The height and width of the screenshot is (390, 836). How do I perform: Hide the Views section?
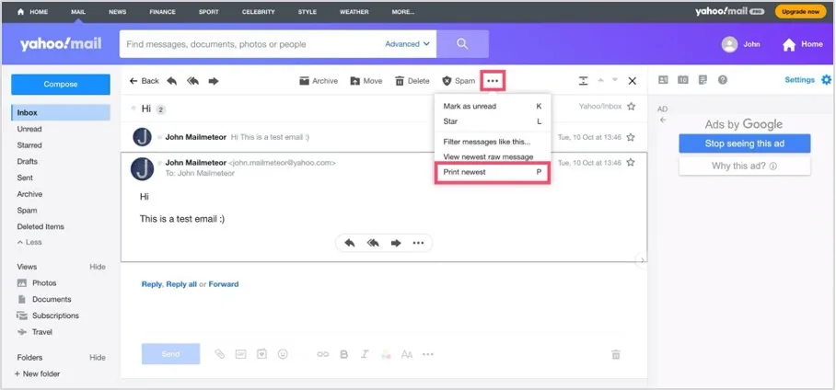98,267
